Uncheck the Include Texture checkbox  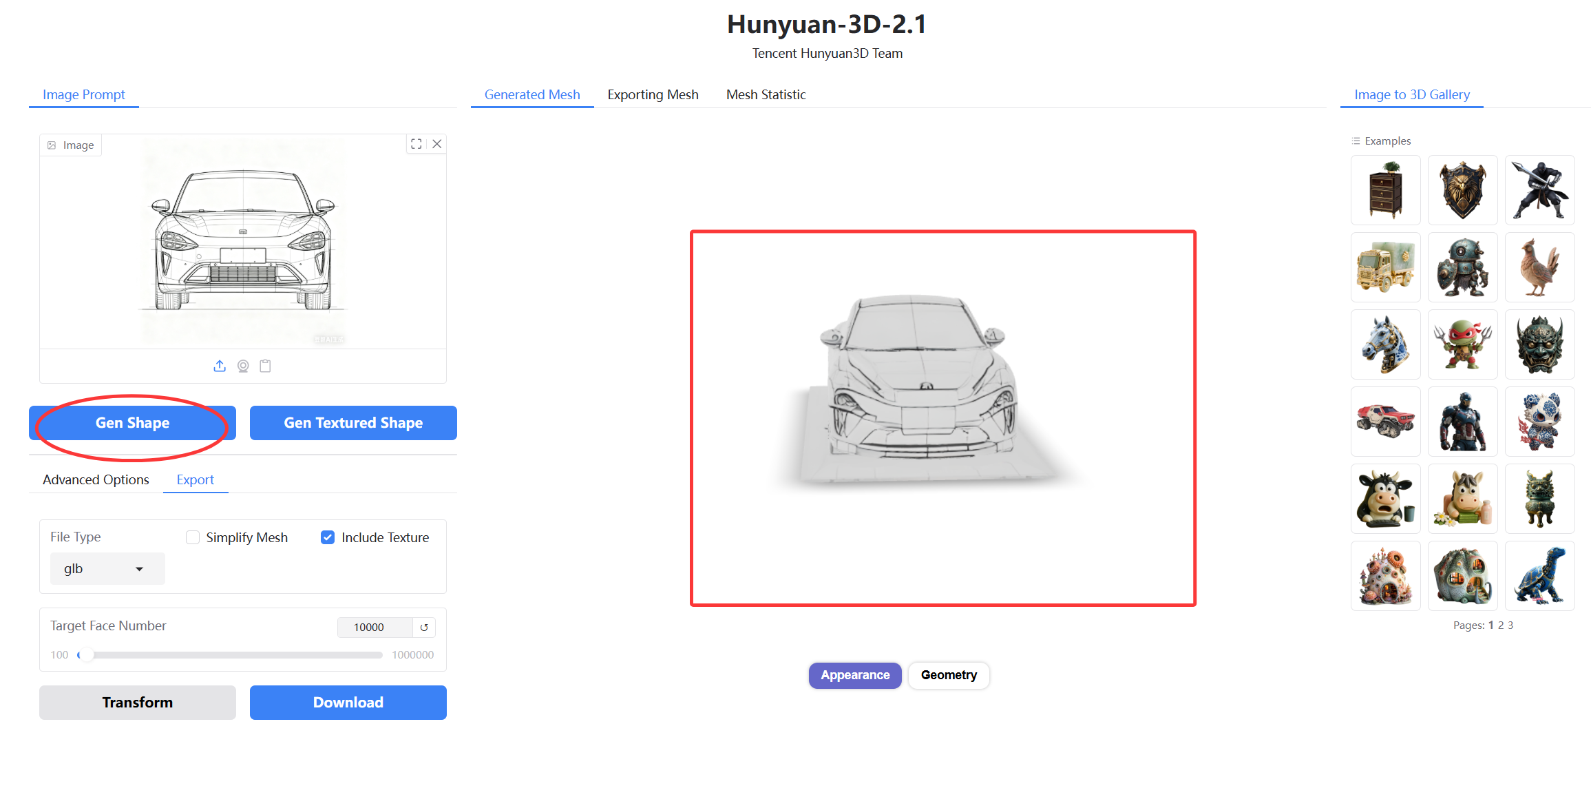coord(328,537)
